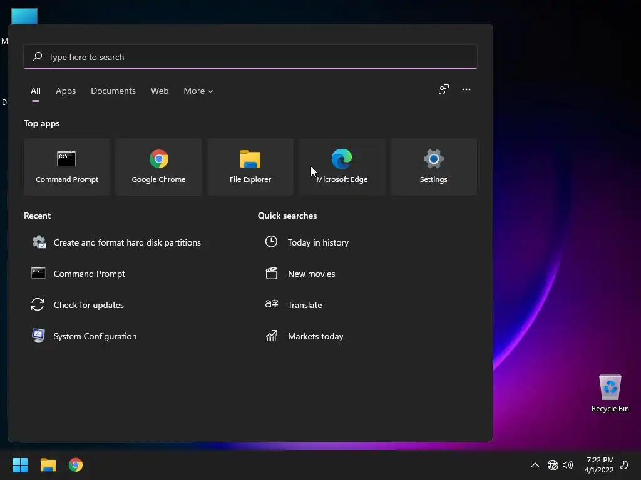The height and width of the screenshot is (480, 641).
Task: Open File Explorer tile in Top apps
Action: [x=250, y=167]
